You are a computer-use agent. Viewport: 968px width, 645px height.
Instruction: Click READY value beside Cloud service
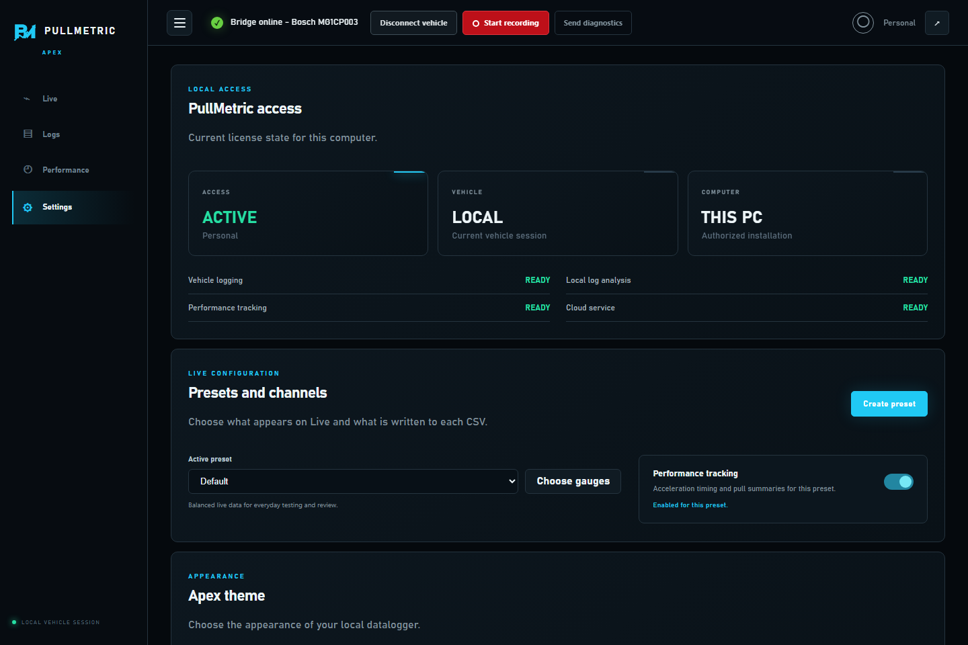915,308
